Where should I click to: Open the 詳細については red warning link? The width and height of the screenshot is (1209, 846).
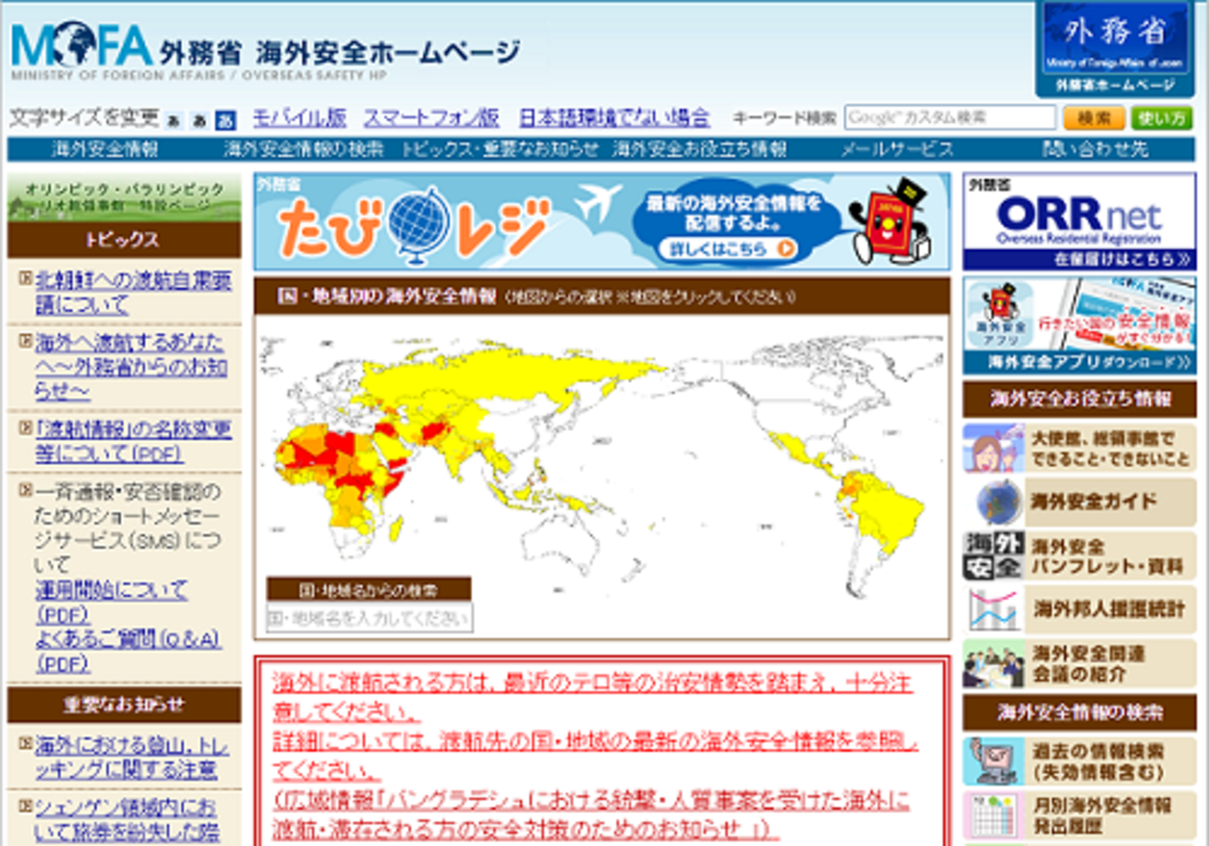(x=596, y=758)
